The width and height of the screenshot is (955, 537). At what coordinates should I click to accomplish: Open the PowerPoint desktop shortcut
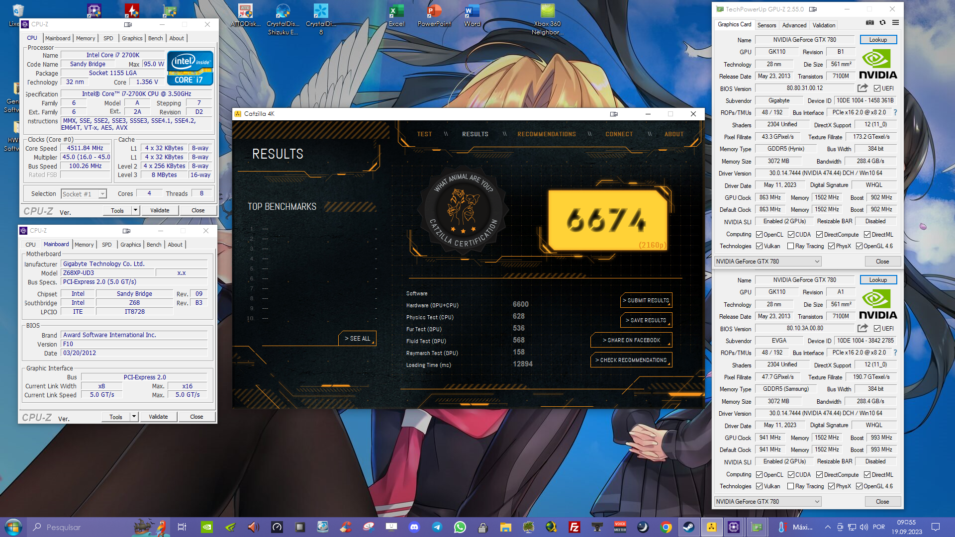click(434, 15)
